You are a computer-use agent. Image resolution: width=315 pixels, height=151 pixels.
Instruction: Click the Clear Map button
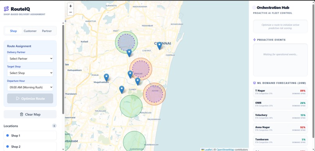(x=30, y=114)
